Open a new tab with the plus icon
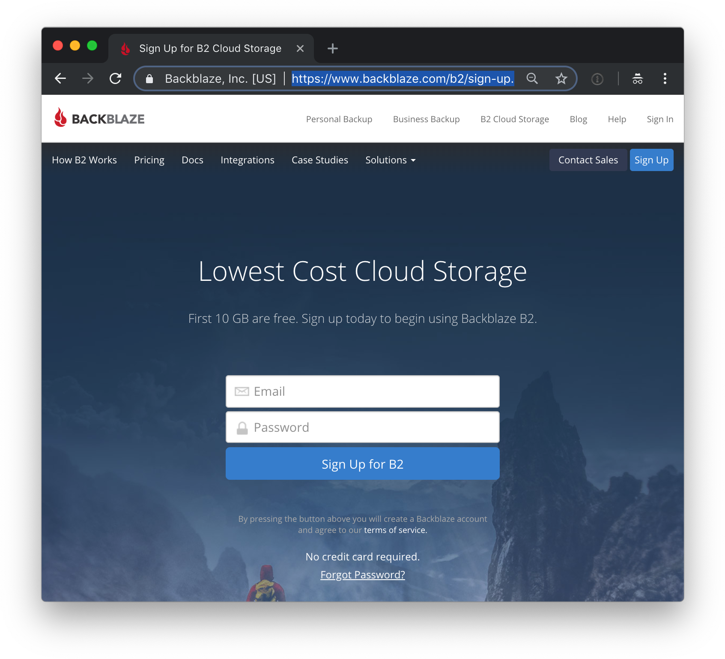 pyautogui.click(x=332, y=48)
